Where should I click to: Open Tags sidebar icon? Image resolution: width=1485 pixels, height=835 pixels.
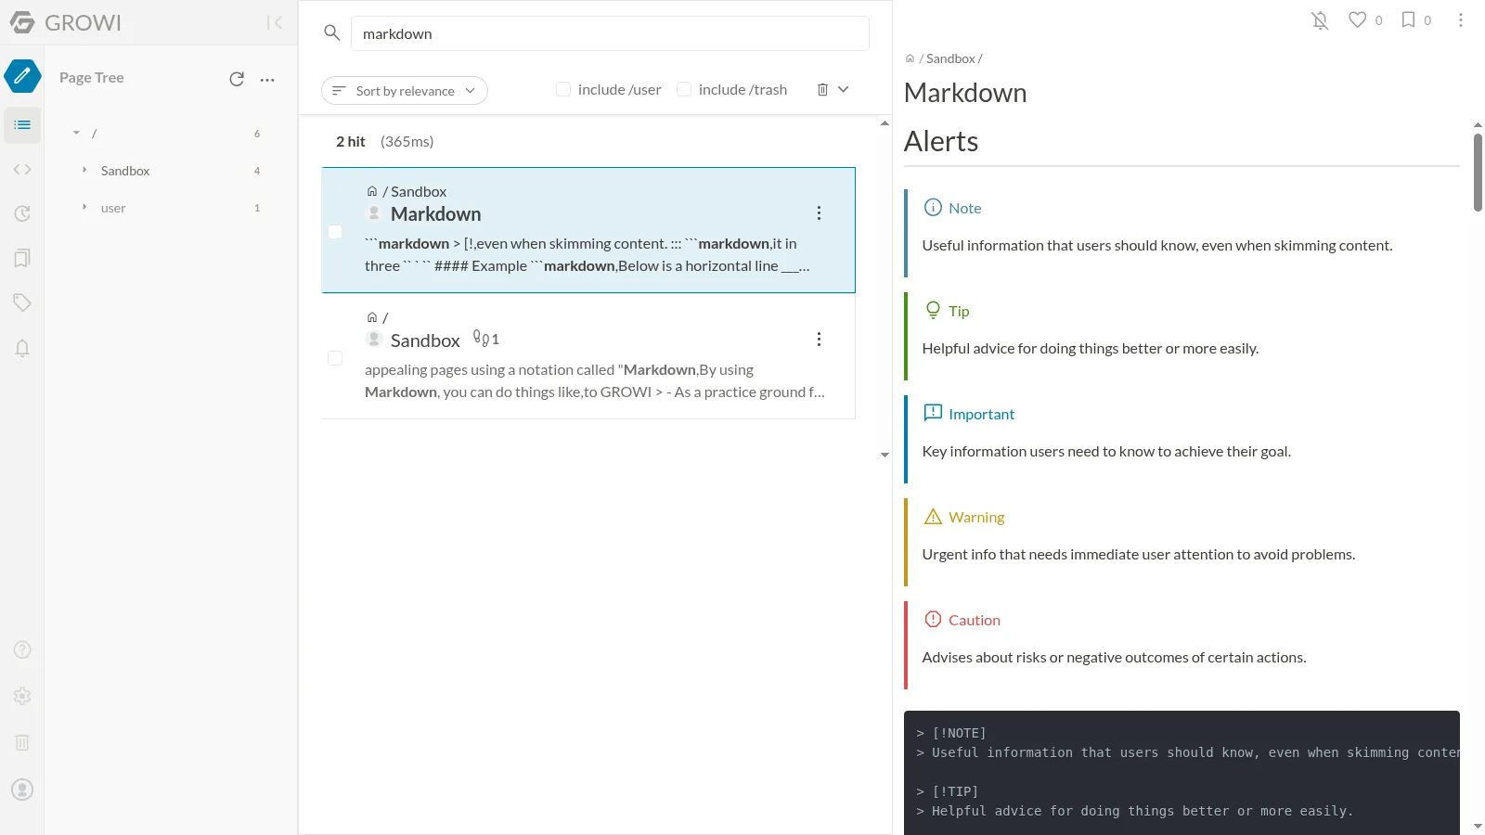(22, 302)
